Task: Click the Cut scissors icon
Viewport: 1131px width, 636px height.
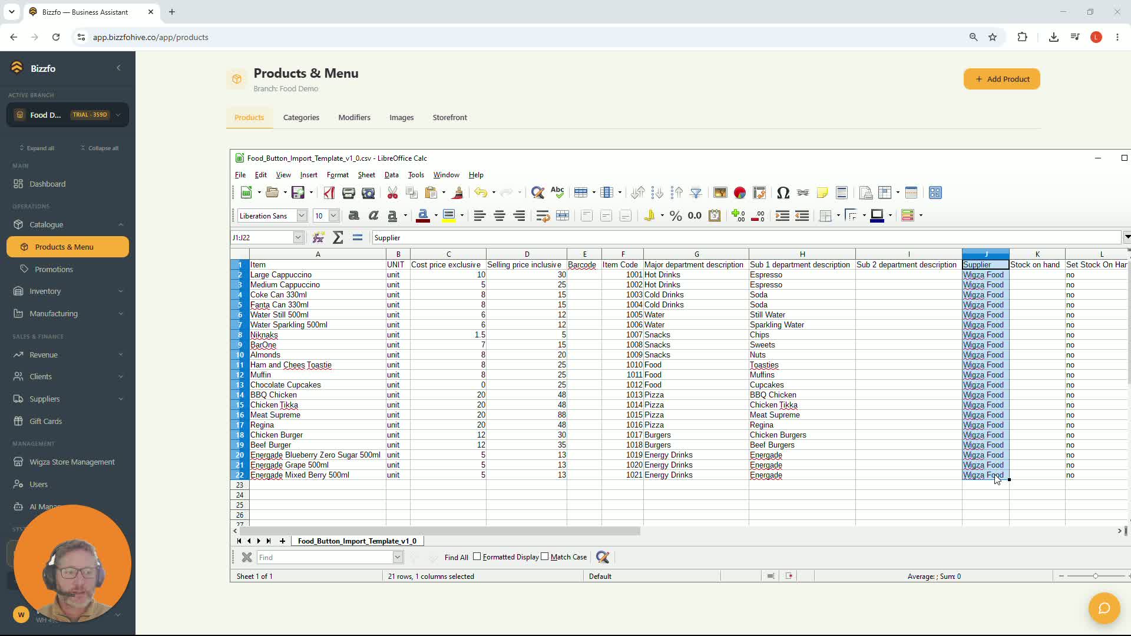Action: (392, 193)
